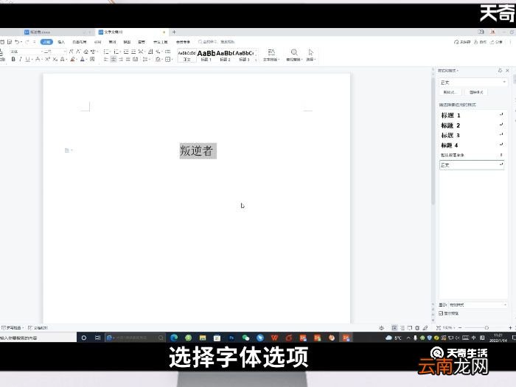This screenshot has height=387, width=516.
Task: Apply 标题 2 from the styles list
Action: tap(472, 125)
